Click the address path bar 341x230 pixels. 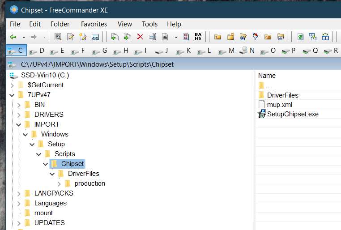coord(174,64)
